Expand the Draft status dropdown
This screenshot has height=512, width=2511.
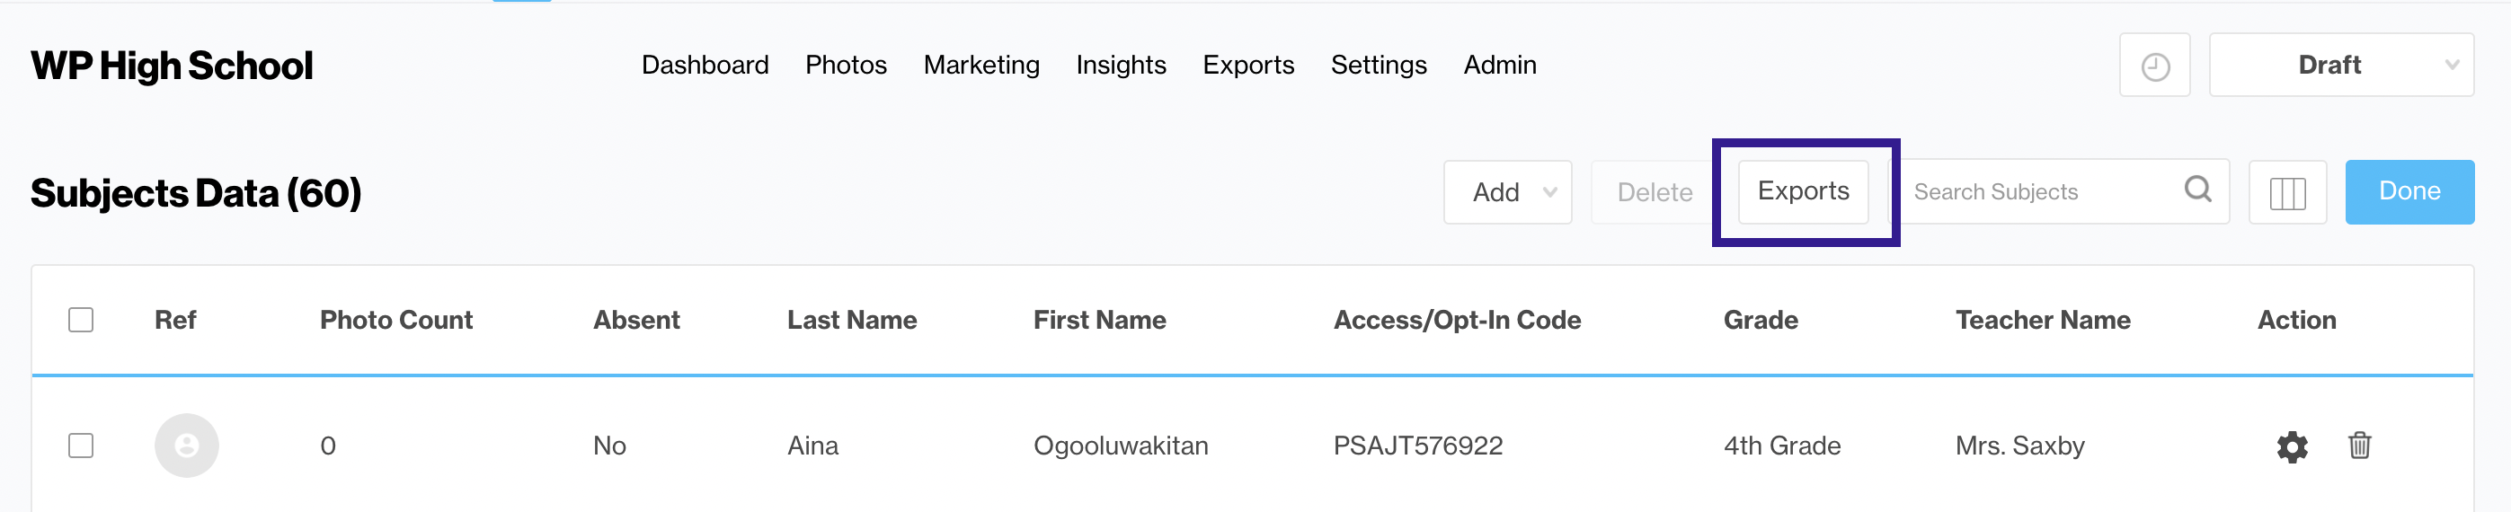click(x=2340, y=66)
